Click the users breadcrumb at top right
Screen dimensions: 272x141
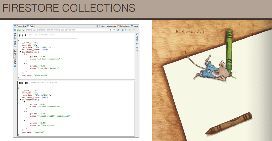point(135,26)
